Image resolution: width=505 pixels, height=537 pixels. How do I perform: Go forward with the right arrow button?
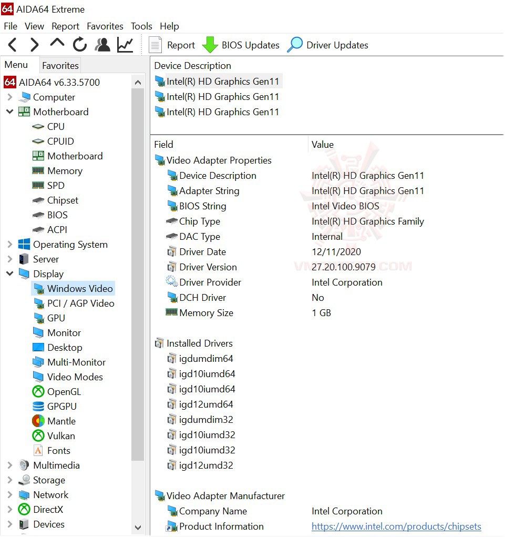34,45
